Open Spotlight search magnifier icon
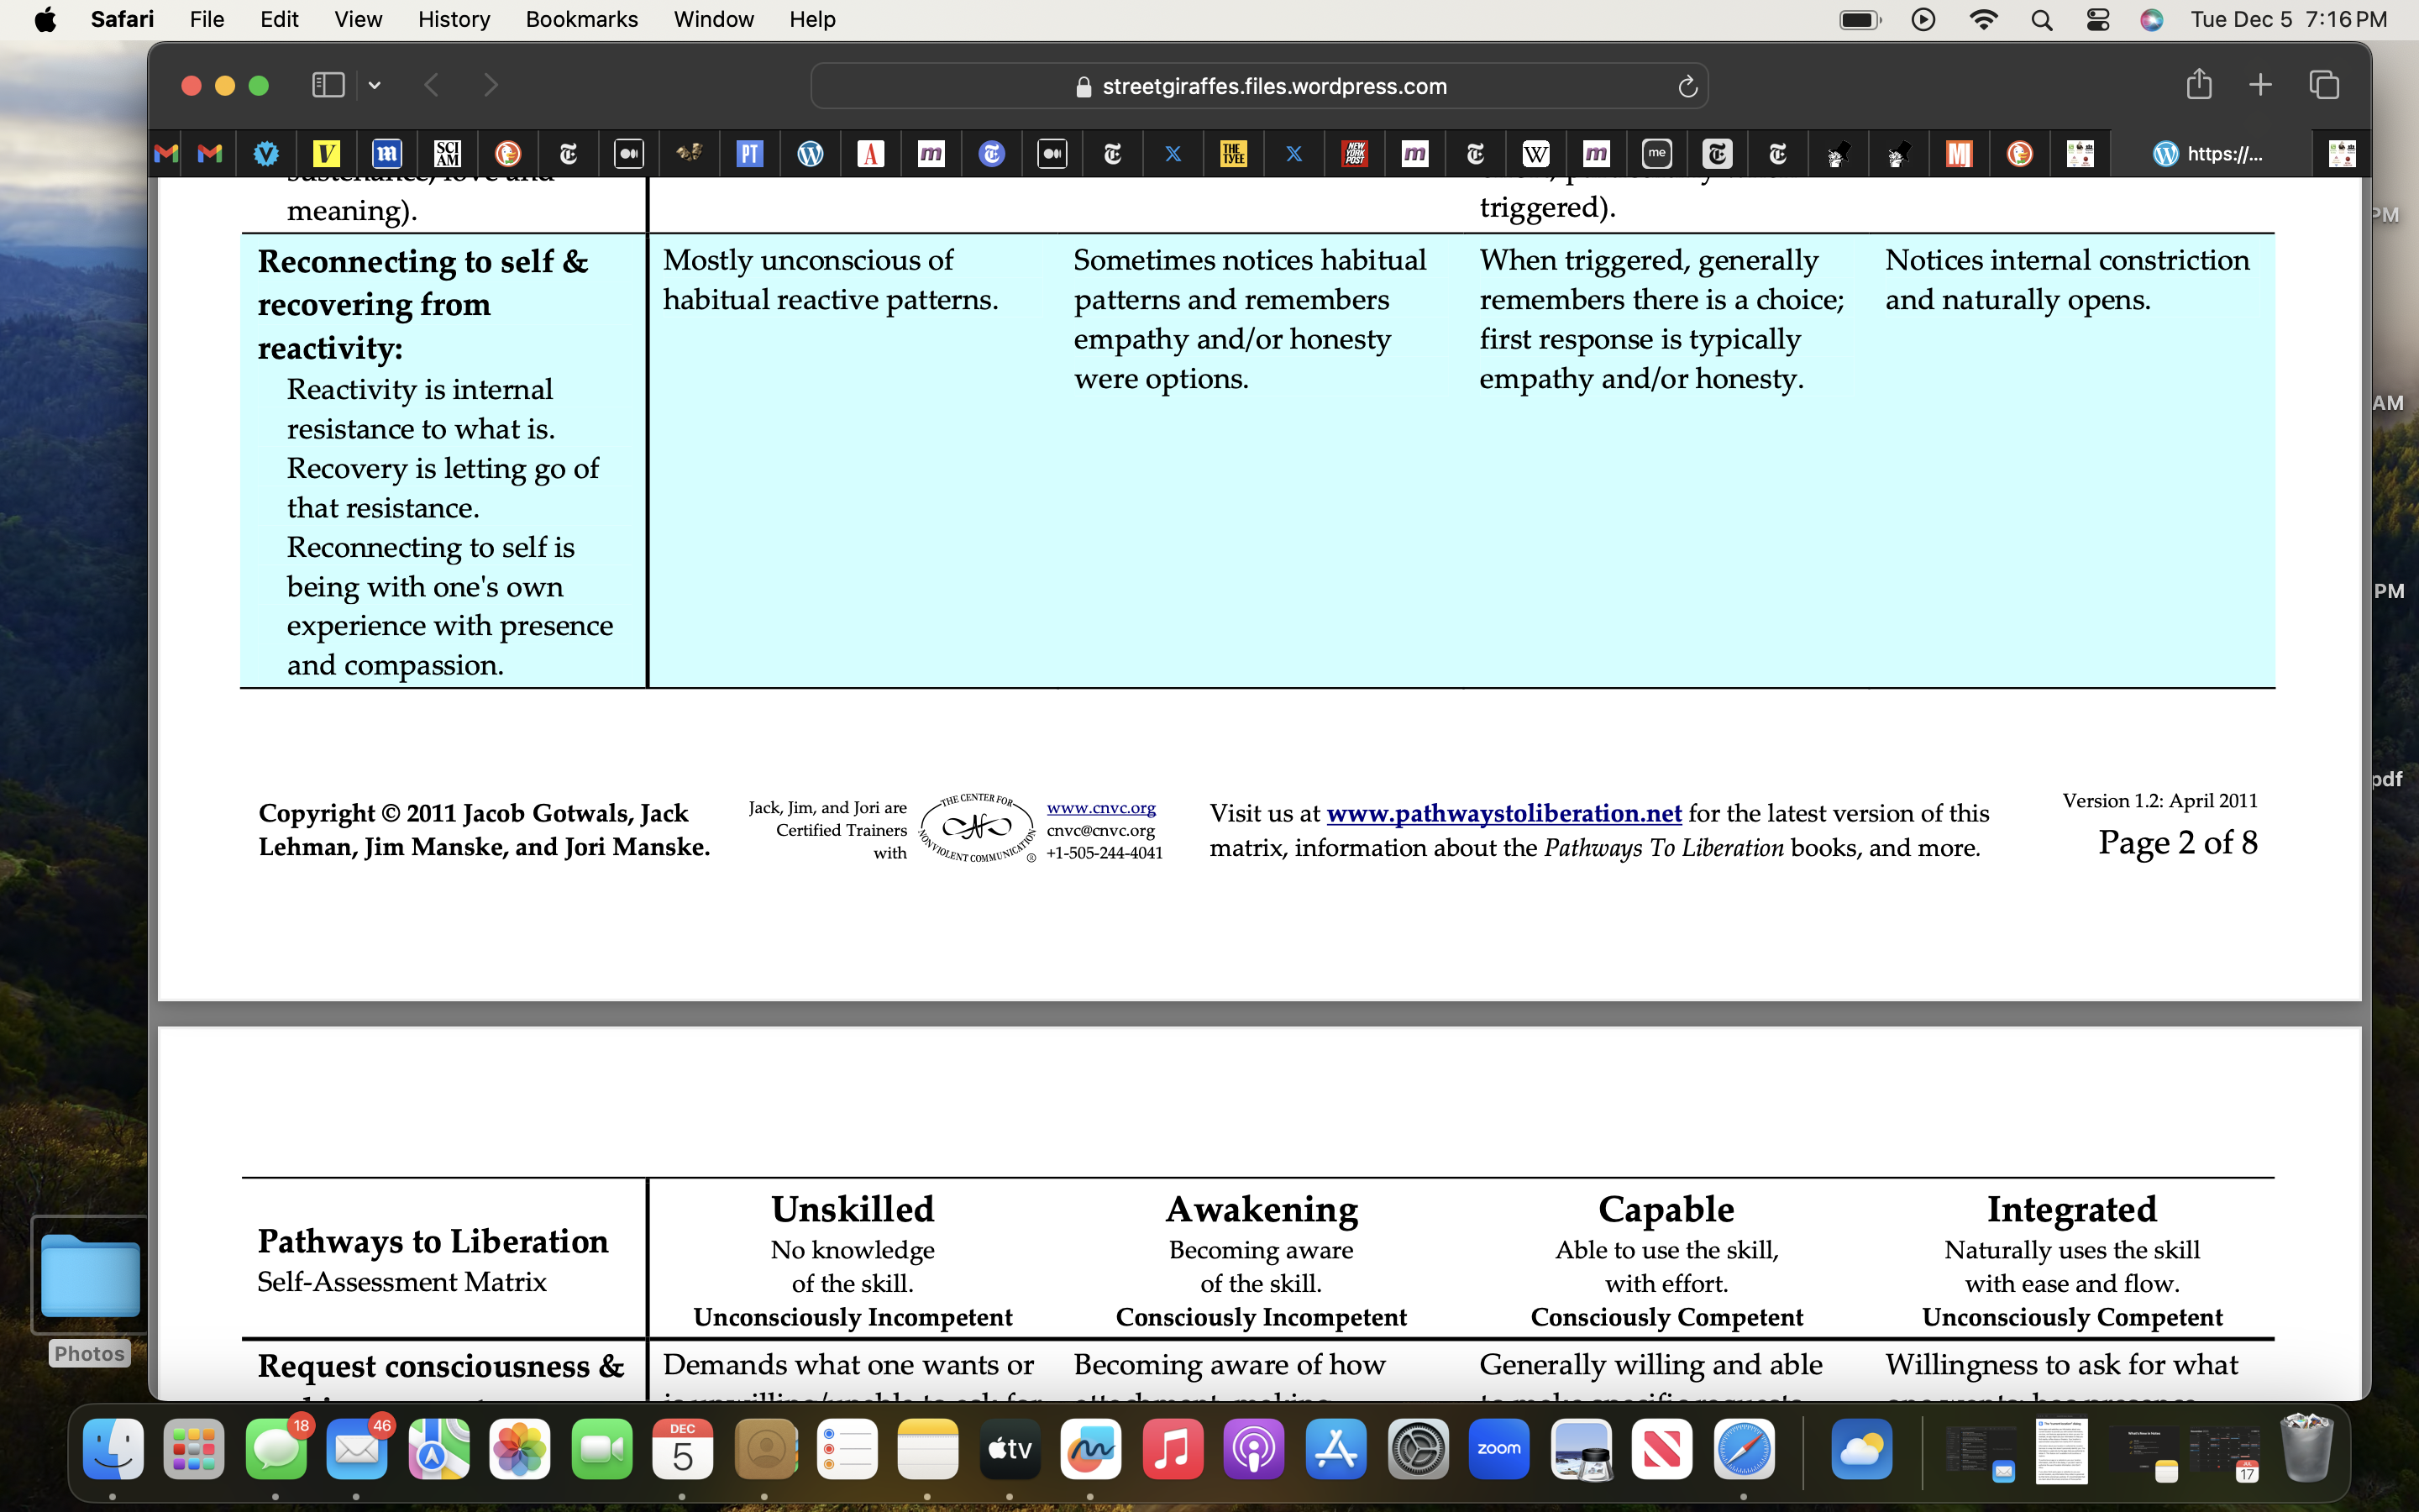Viewport: 2419px width, 1512px height. click(x=2041, y=19)
